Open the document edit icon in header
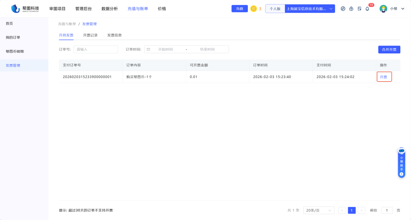Viewport: 411px width, 220px height. pos(359,9)
